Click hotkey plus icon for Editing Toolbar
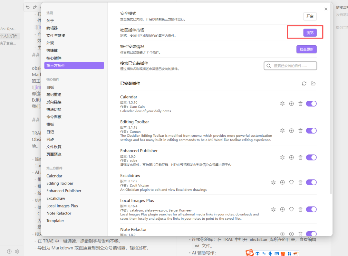Screen dimensions: 348x256 point(291,131)
